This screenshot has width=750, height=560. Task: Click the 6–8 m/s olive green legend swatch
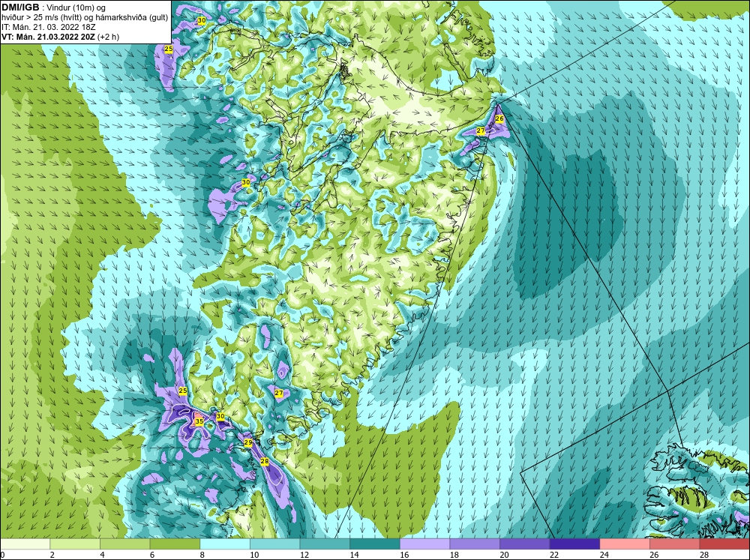[175, 544]
